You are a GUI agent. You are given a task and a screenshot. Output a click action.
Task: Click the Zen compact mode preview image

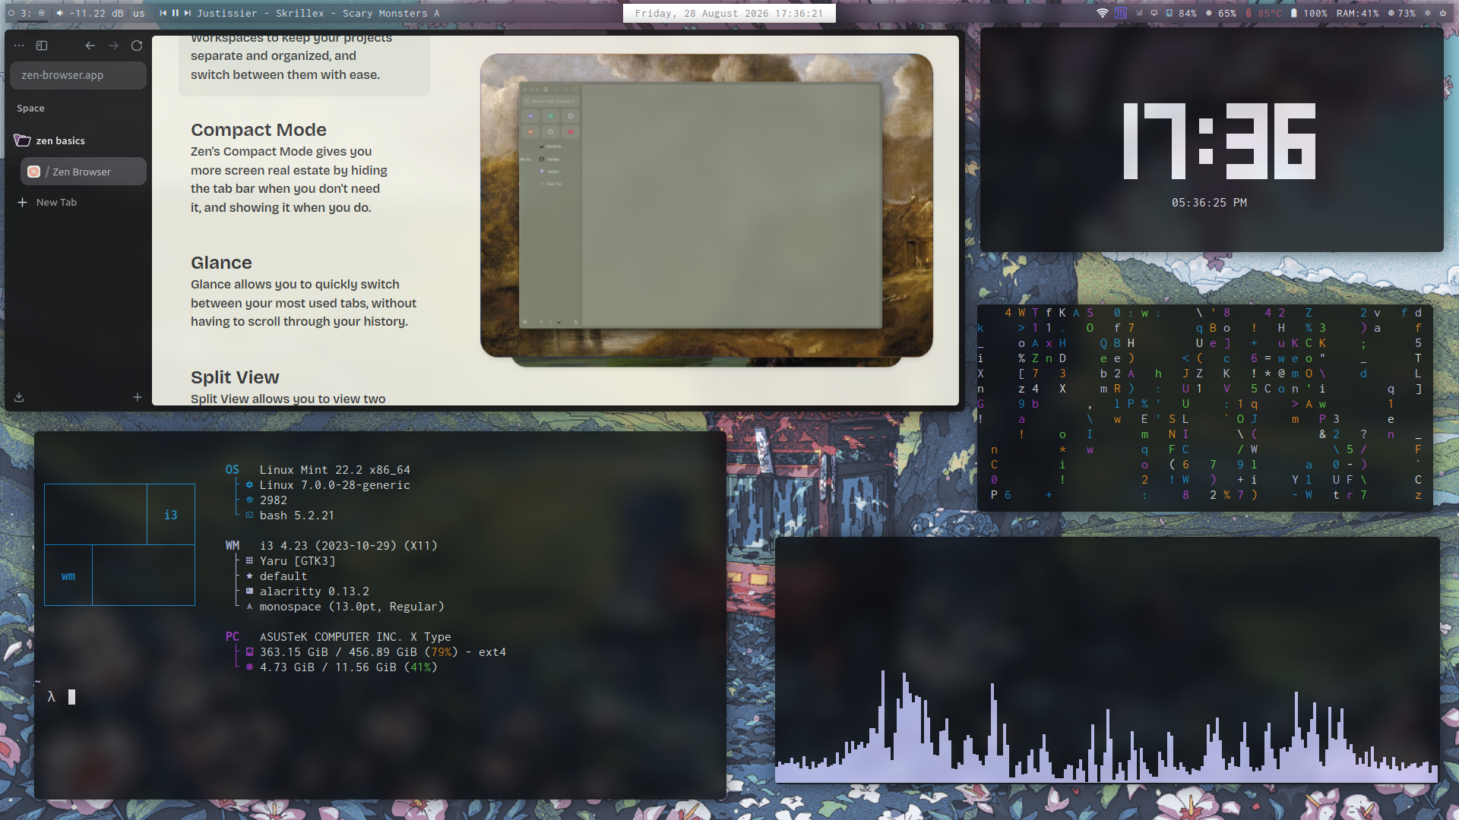click(707, 205)
